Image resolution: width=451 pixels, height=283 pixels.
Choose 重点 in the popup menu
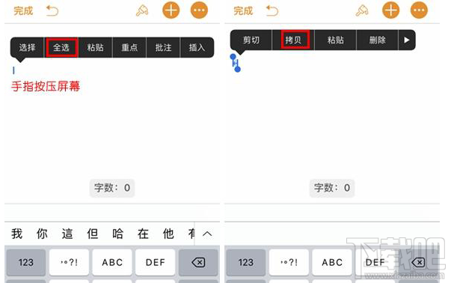click(129, 47)
